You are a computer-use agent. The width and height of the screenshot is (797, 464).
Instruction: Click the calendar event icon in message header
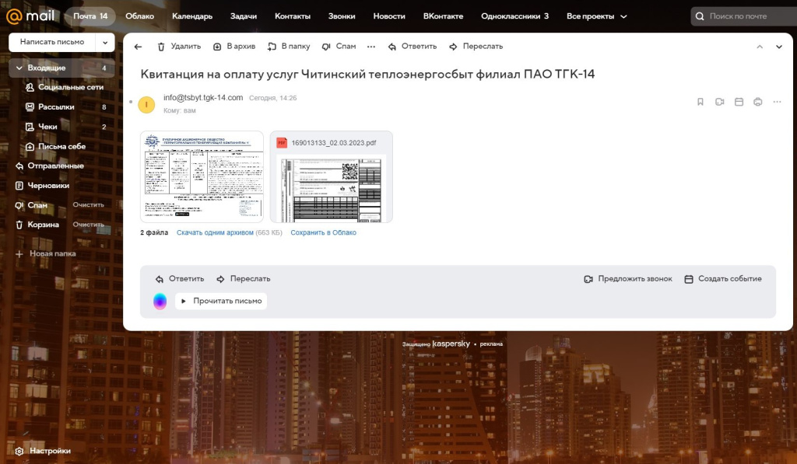739,102
